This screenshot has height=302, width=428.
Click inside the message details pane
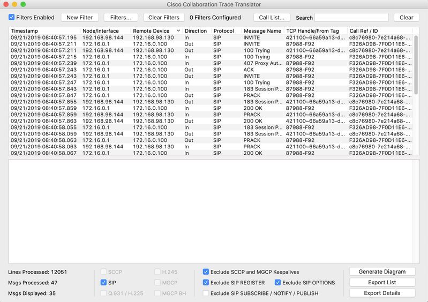click(x=211, y=212)
